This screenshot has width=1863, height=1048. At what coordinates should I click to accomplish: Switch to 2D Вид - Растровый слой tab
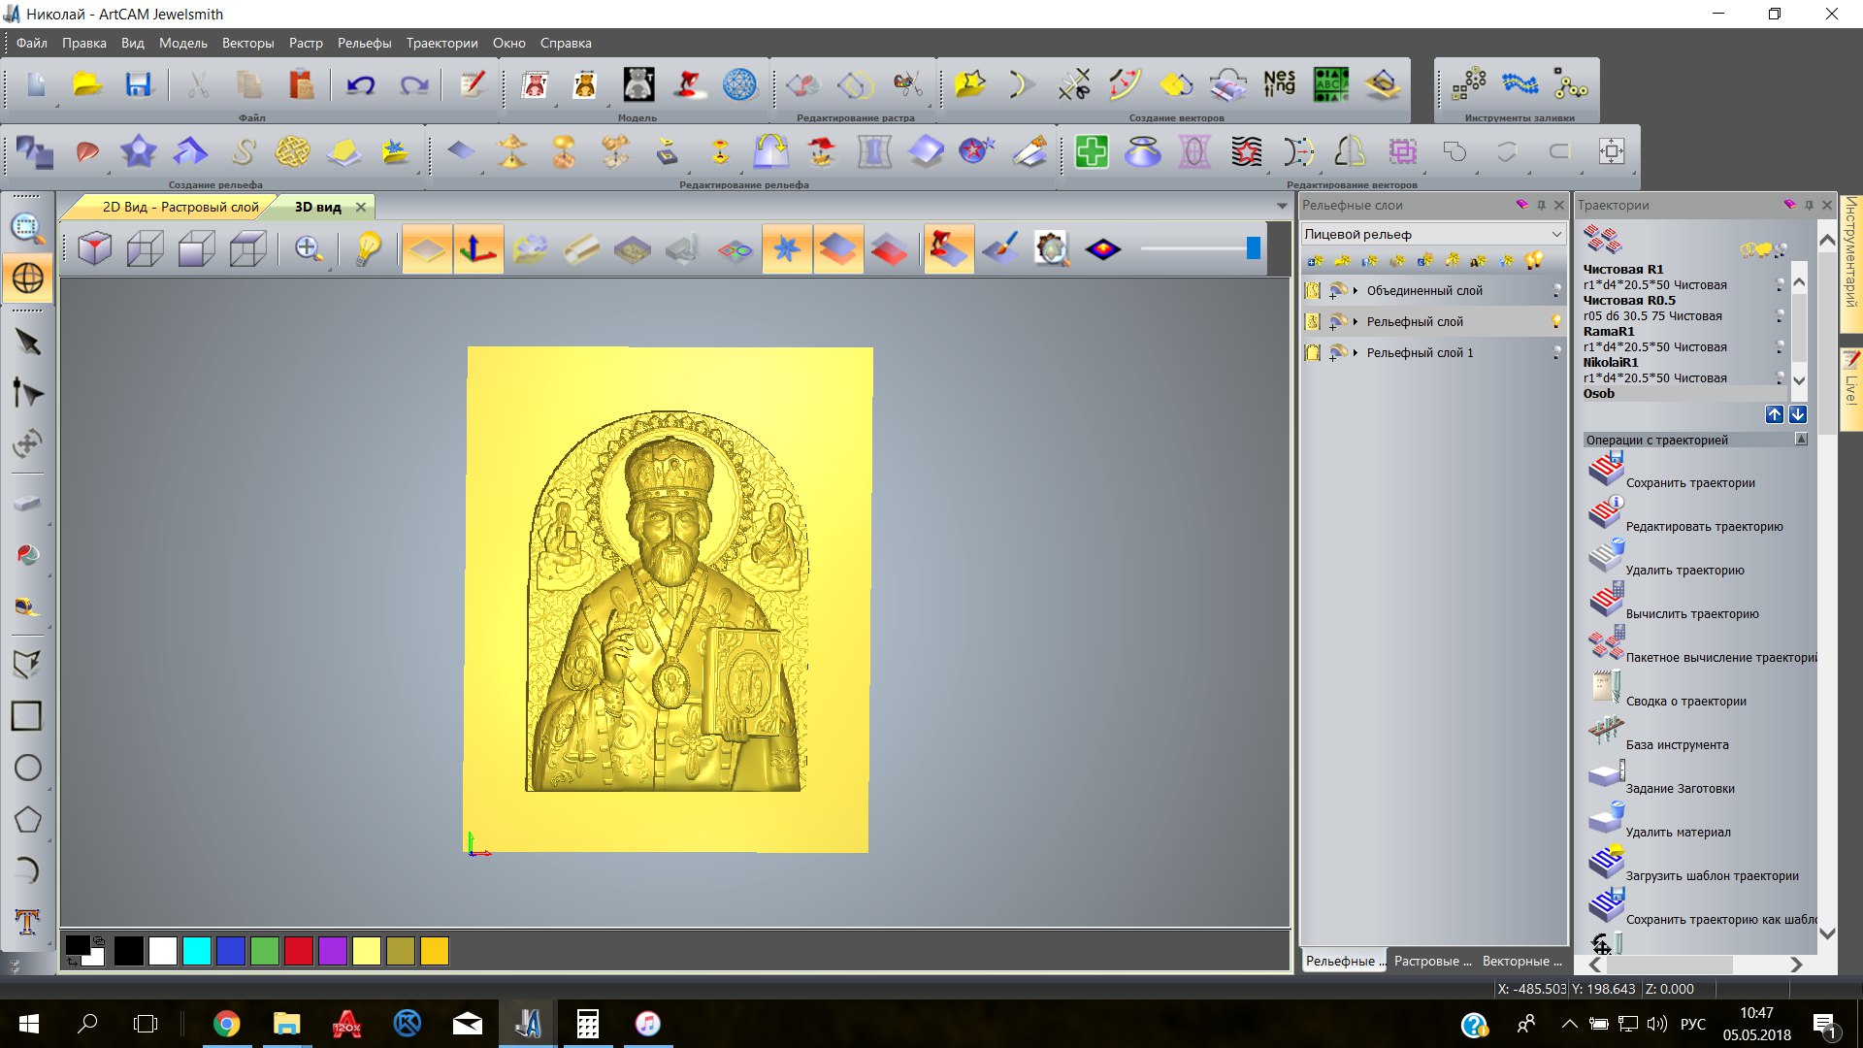180,207
